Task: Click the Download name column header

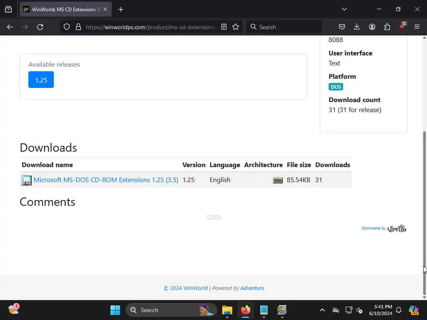Action: click(x=48, y=165)
